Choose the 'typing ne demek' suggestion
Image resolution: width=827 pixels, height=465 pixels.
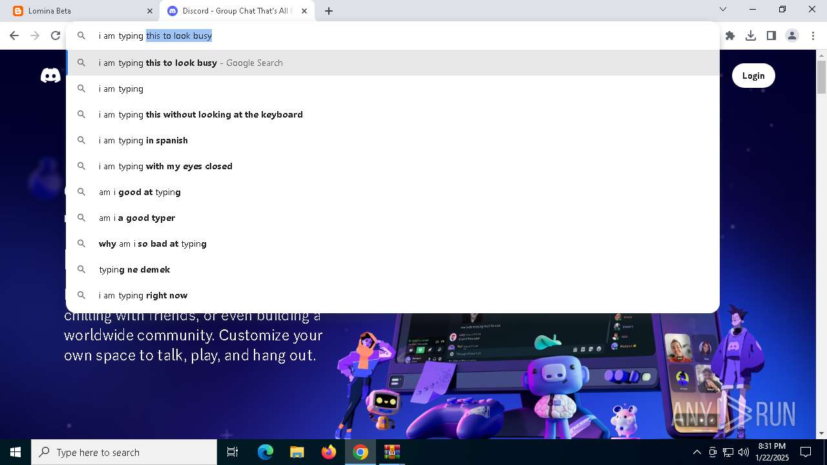point(393,269)
